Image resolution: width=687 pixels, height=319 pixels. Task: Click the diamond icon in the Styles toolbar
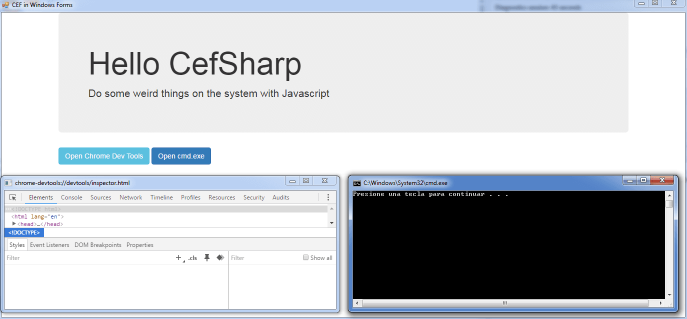(220, 257)
